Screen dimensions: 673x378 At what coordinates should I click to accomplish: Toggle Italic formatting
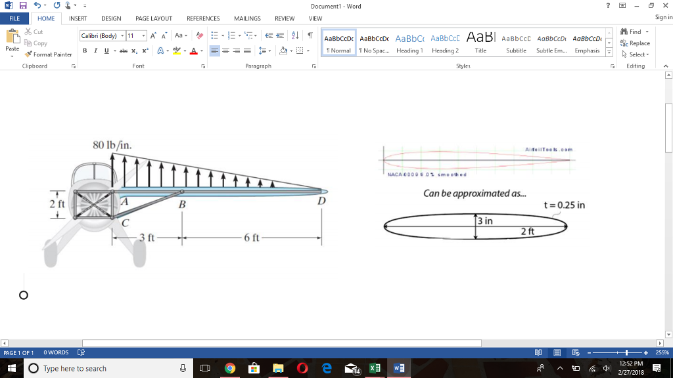pos(95,51)
